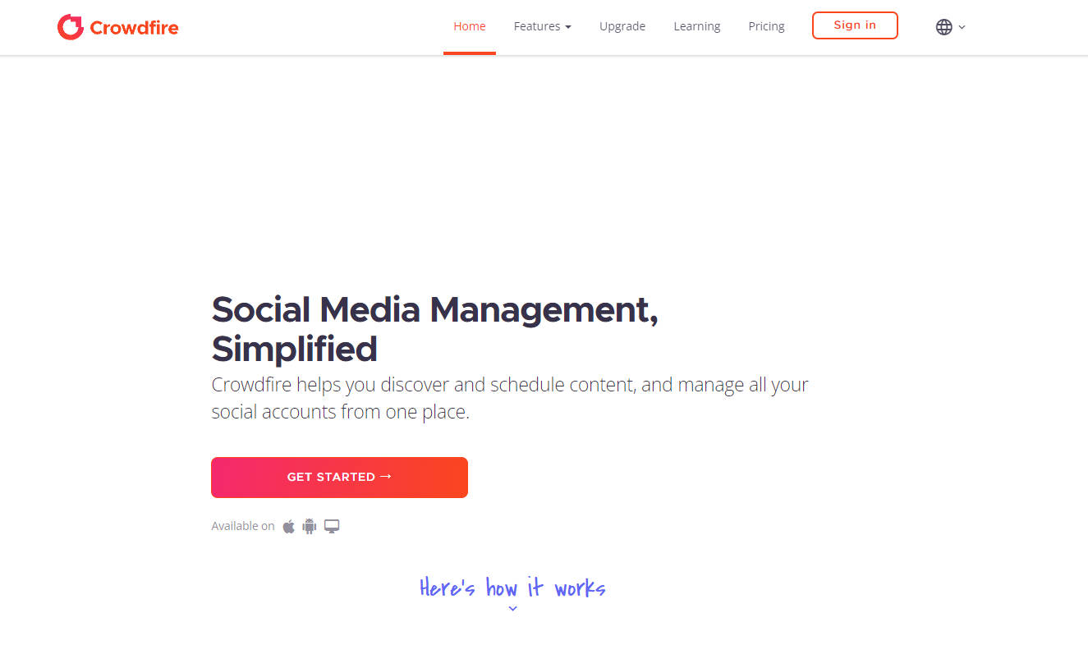1088x663 pixels.
Task: Click the desktop monitor icon
Action: pos(332,526)
